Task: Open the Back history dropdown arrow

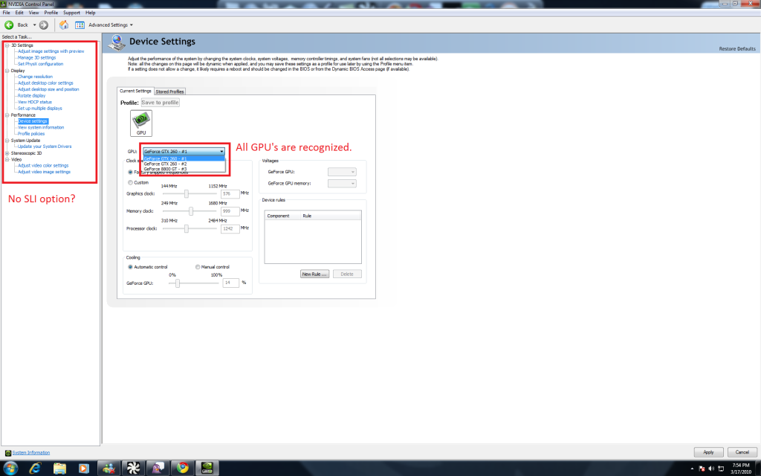Action: point(34,25)
